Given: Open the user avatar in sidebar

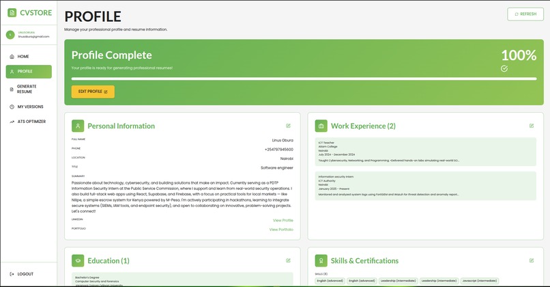Looking at the screenshot, I should [10, 34].
